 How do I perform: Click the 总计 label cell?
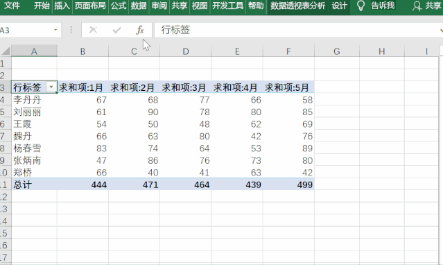[34, 185]
